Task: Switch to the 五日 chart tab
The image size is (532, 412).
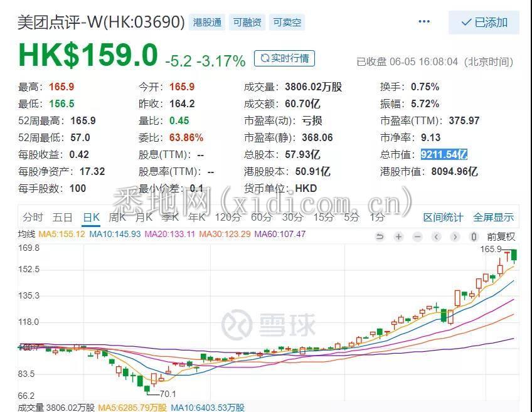Action: click(x=63, y=217)
